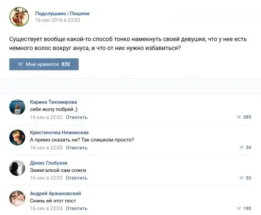The image size is (261, 215).
Task: Reply to Андрей Аржановский's comment
Action: [77, 208]
